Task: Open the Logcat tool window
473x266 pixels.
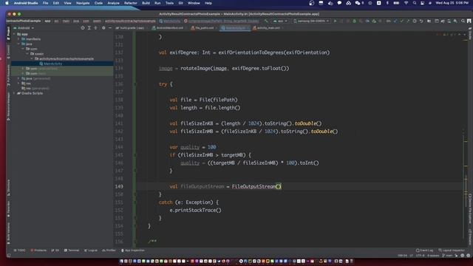Action: 90,250
